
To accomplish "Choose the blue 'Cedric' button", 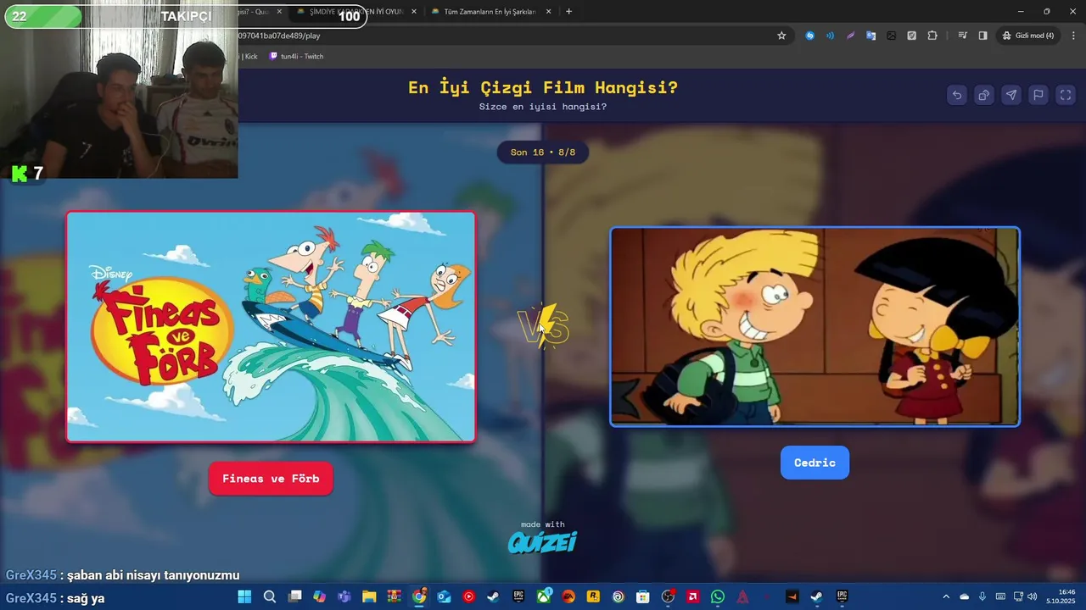I will click(814, 463).
